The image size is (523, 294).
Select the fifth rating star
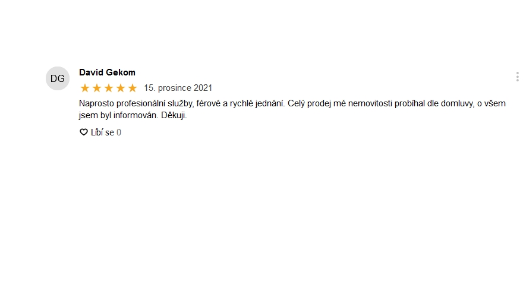133,88
